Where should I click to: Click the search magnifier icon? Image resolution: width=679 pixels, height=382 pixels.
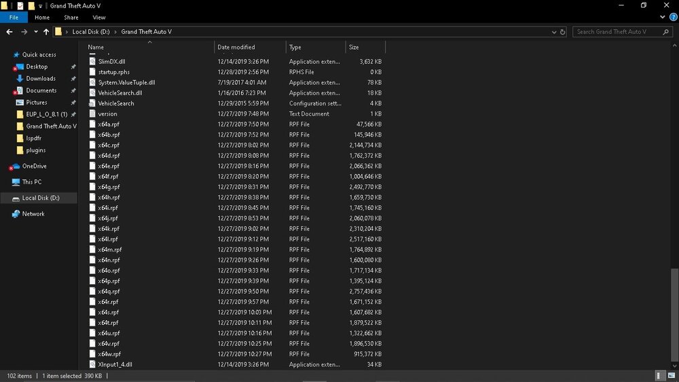click(x=665, y=32)
